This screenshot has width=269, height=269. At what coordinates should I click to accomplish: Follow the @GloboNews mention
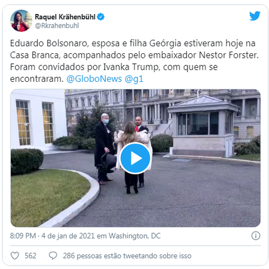(94, 79)
